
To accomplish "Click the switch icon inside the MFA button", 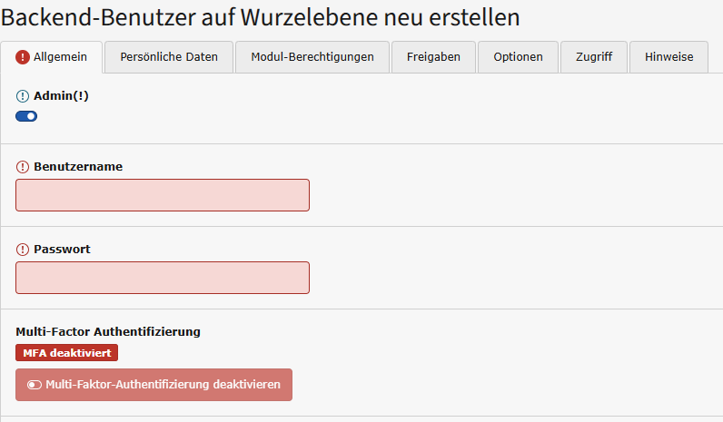I will click(35, 385).
